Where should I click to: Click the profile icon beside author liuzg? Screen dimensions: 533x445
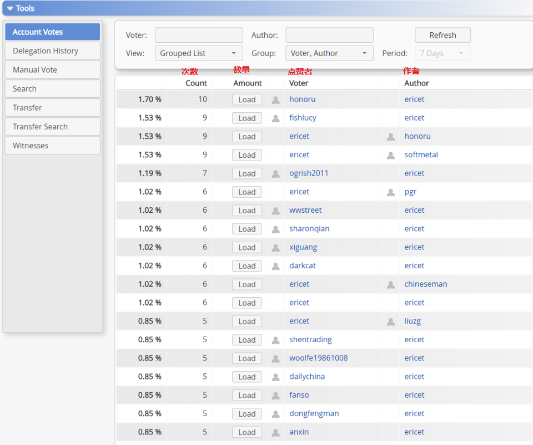391,322
